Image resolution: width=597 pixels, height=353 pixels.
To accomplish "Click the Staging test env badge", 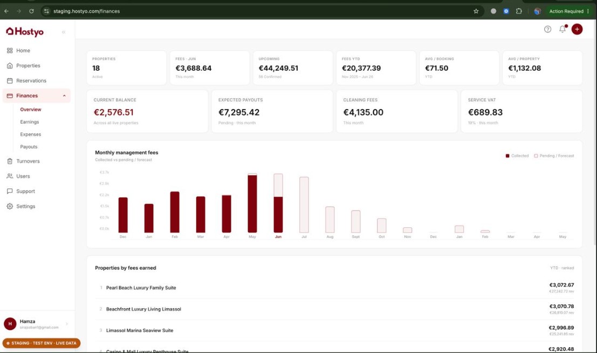I will click(42, 343).
